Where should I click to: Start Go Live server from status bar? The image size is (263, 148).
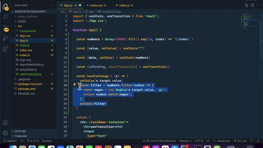click(240, 141)
